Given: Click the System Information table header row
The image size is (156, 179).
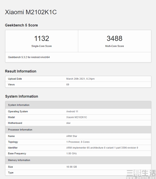Looking at the screenshot, I should point(78,105).
